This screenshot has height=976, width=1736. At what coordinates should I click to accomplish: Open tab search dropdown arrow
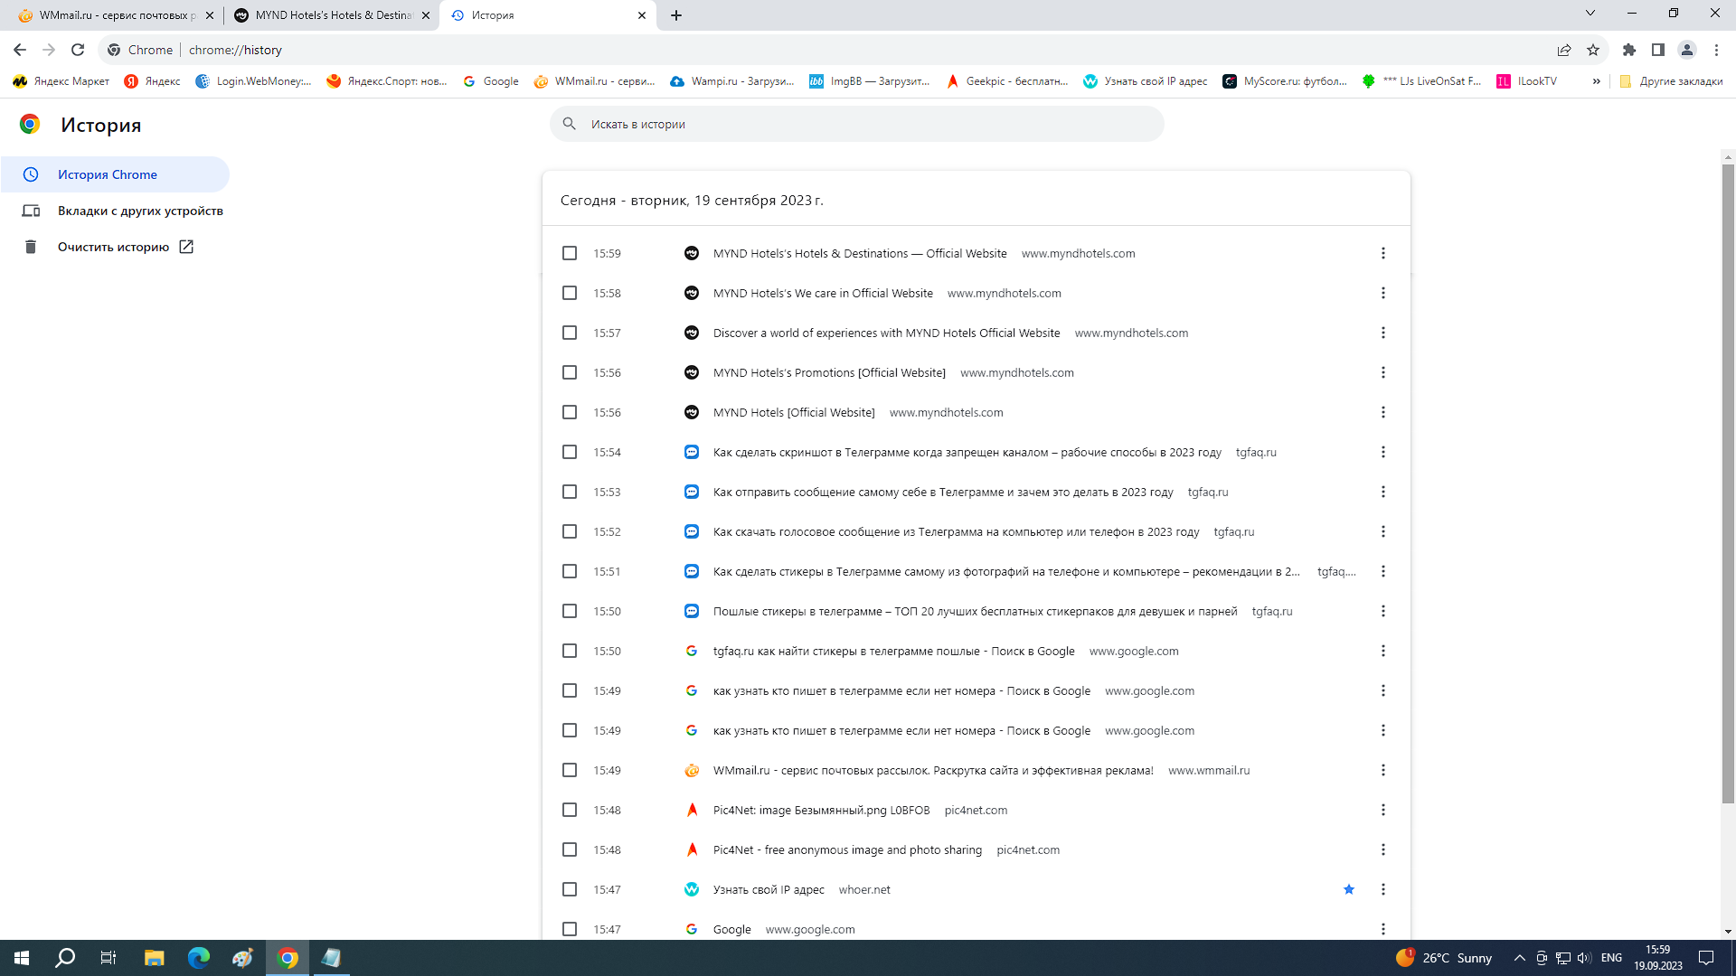pos(1590,13)
